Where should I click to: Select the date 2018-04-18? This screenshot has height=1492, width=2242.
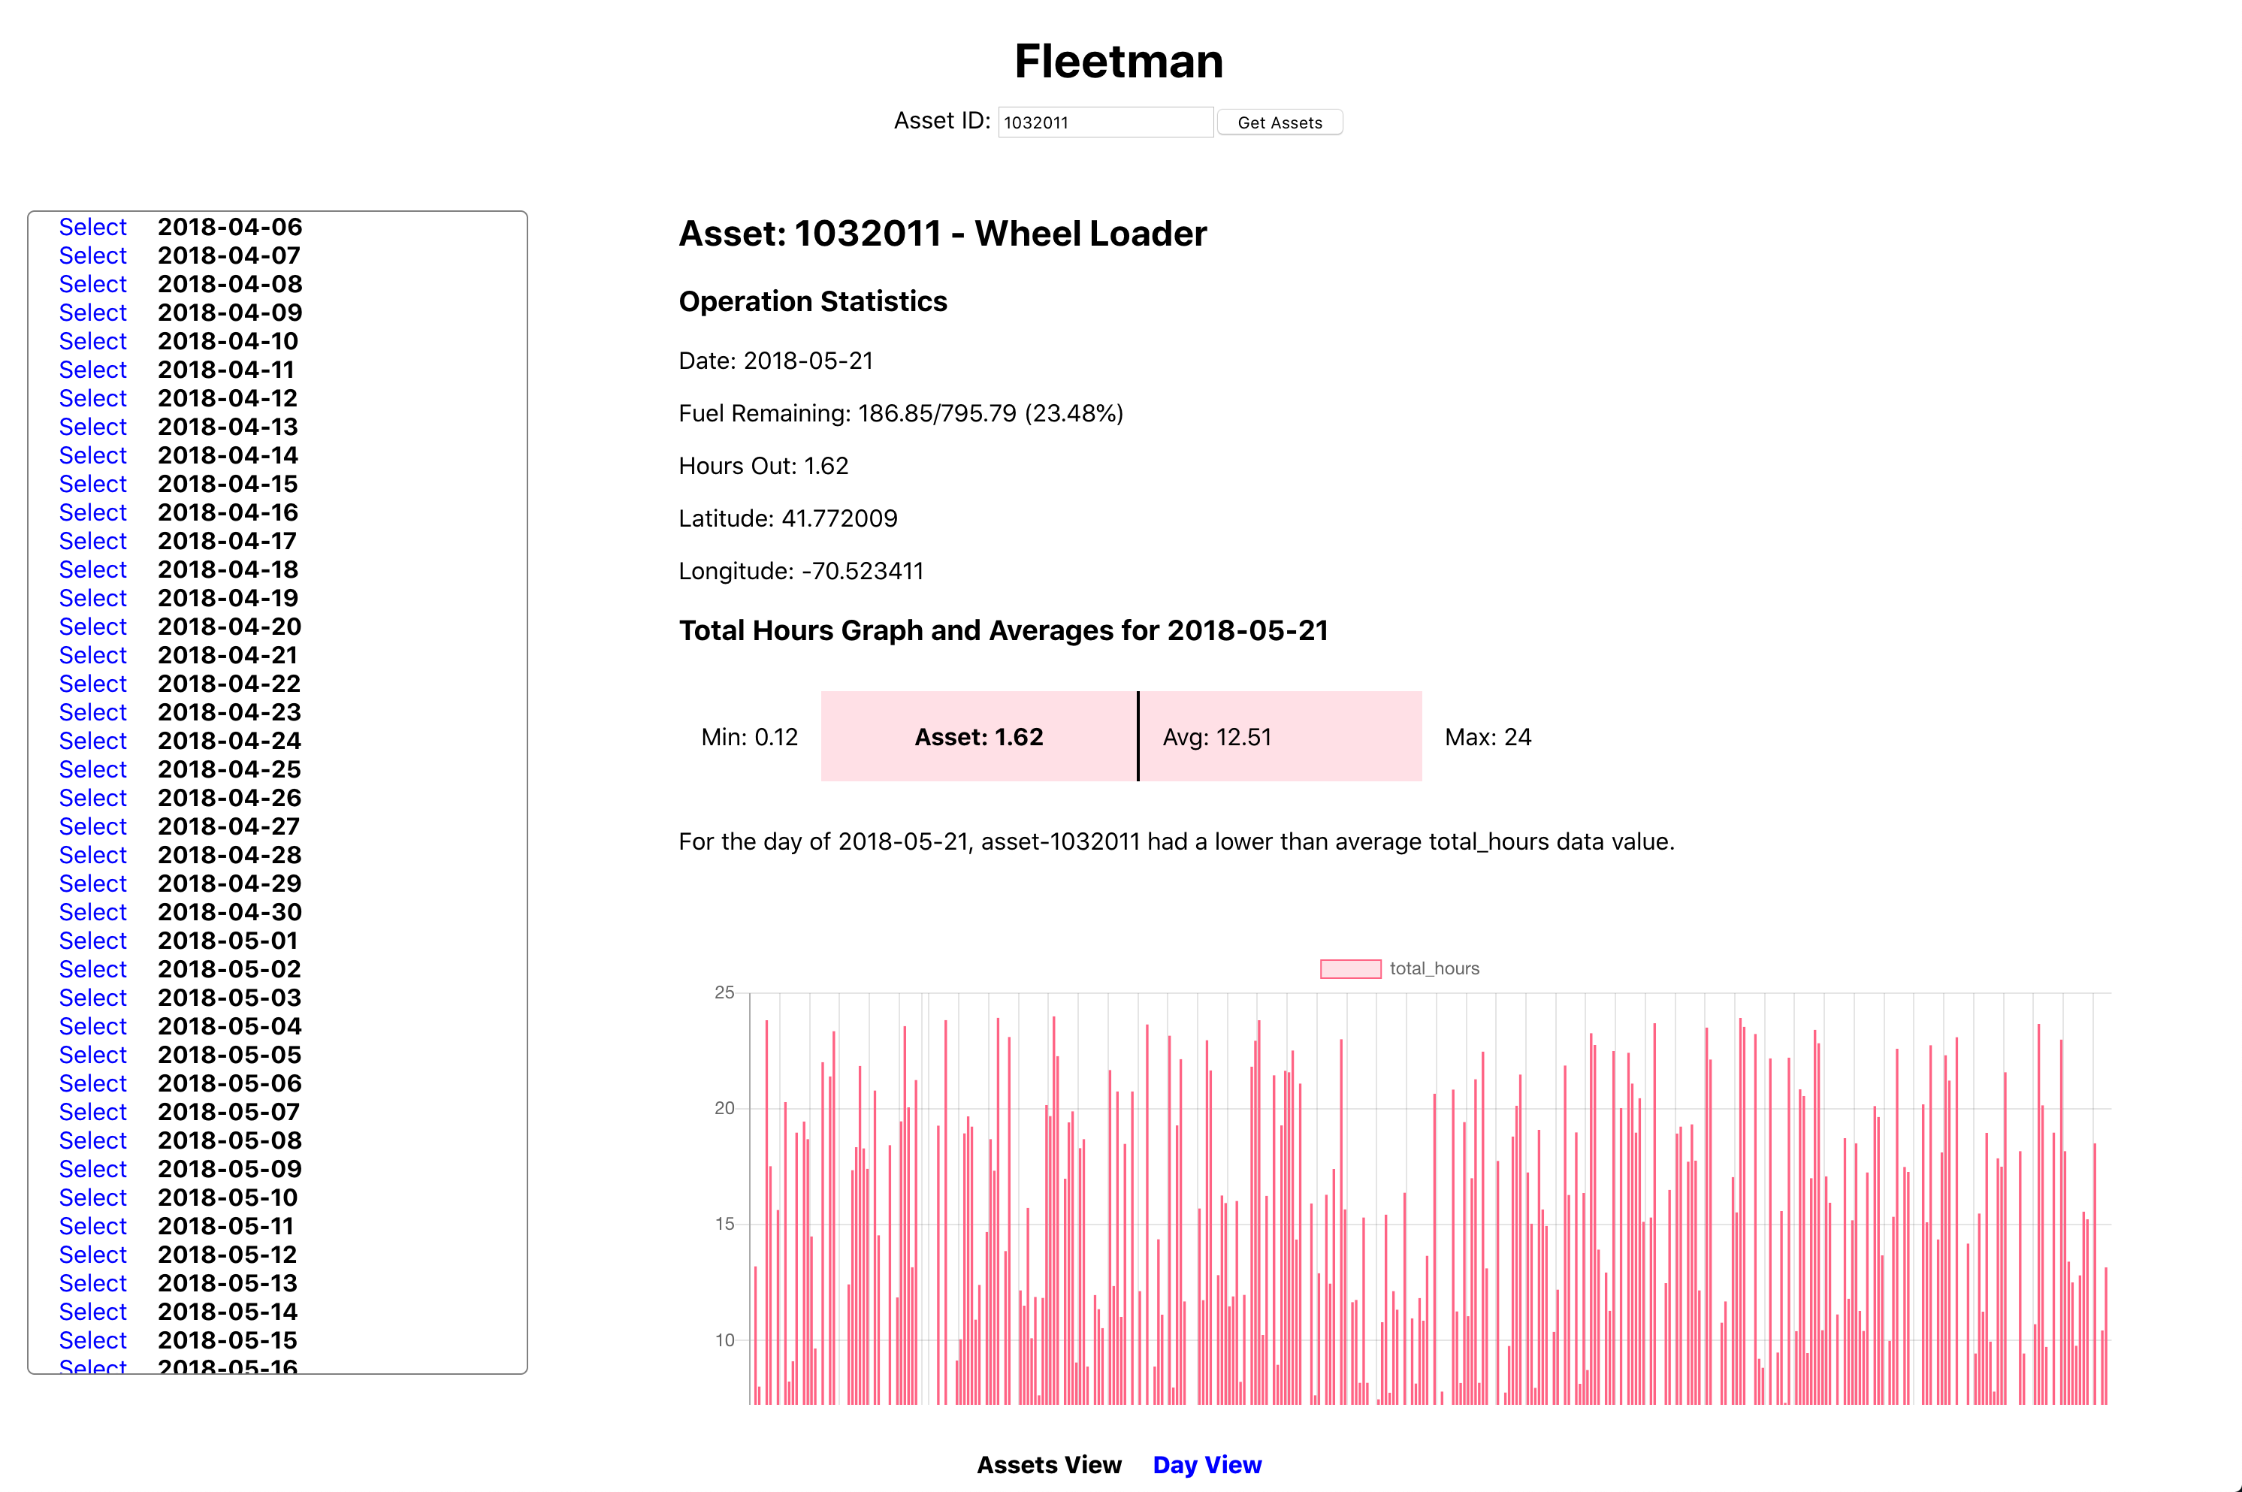92,569
